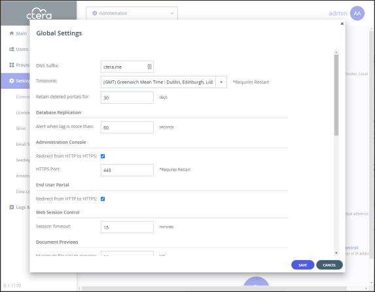Screen dimensions: 375x292
Task: Click the Session Timeout input field
Action: (127, 227)
